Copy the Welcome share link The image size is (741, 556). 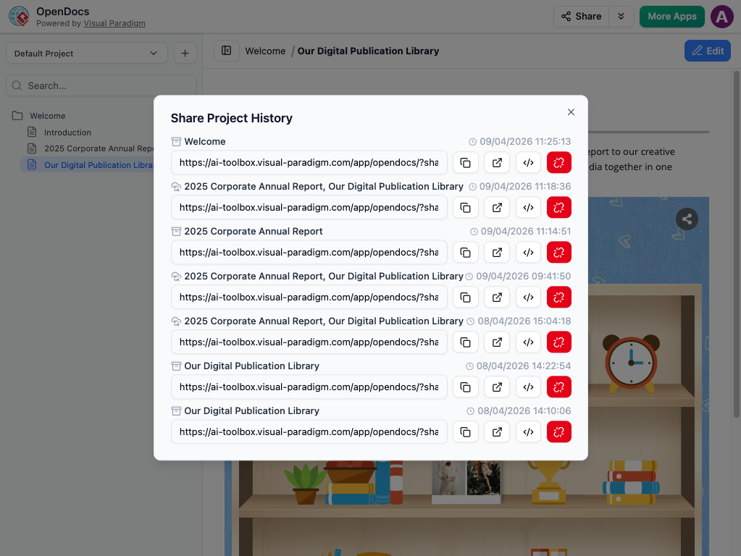click(x=466, y=163)
